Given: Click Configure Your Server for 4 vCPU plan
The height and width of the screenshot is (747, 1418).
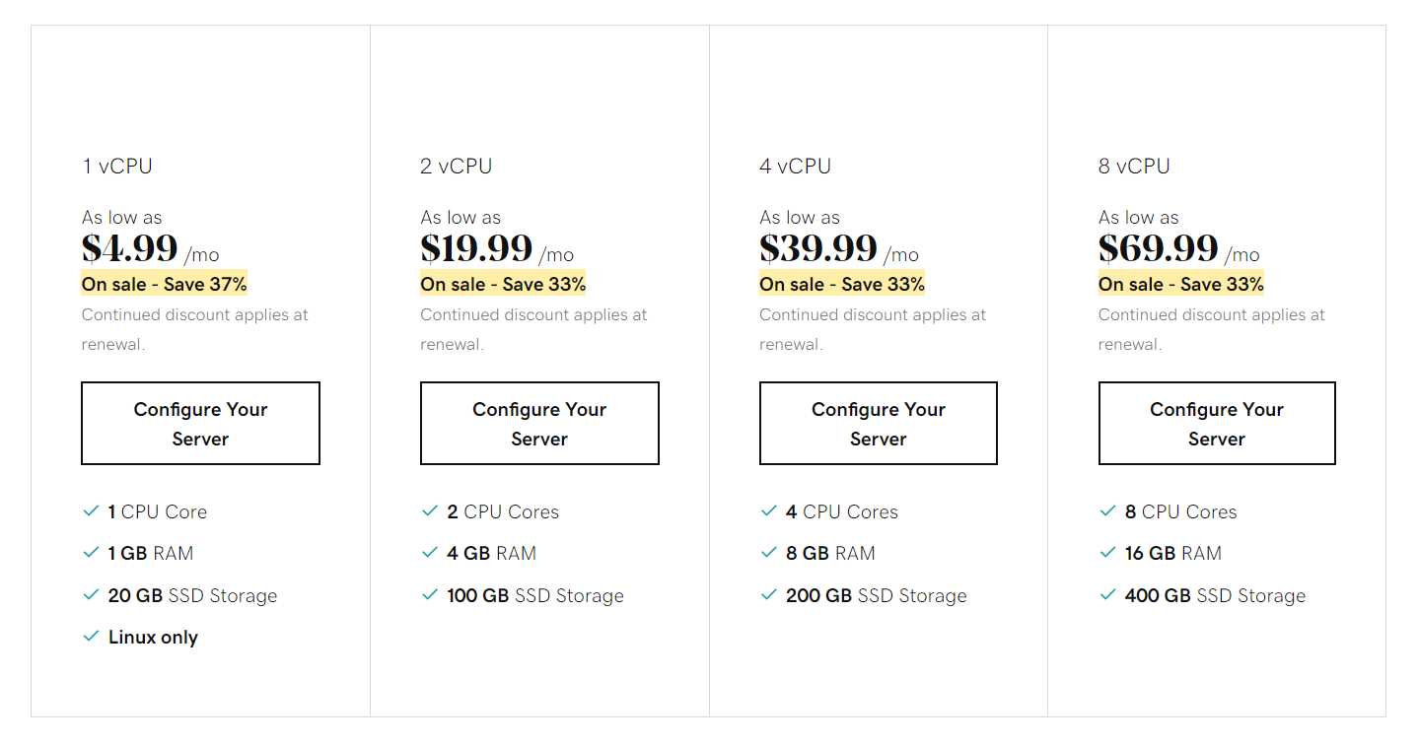Looking at the screenshot, I should click(x=879, y=423).
